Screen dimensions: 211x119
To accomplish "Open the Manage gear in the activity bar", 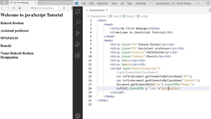I will pos(78,116).
